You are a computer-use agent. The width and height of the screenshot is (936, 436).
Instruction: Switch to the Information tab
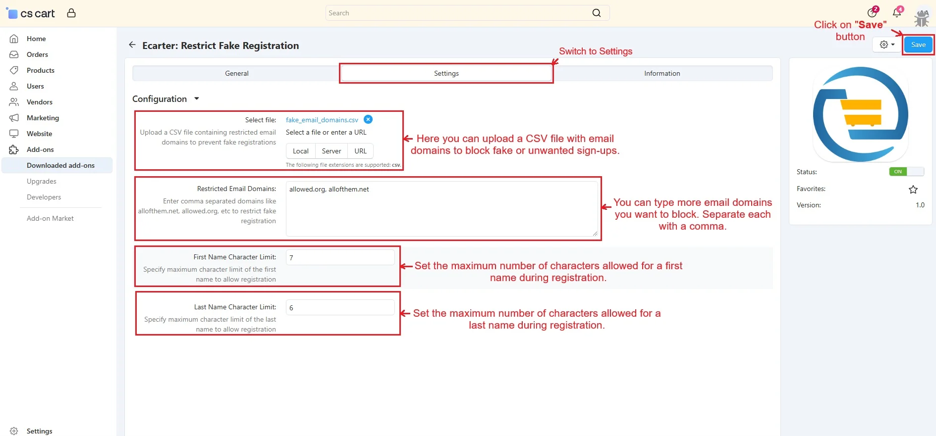click(x=662, y=73)
